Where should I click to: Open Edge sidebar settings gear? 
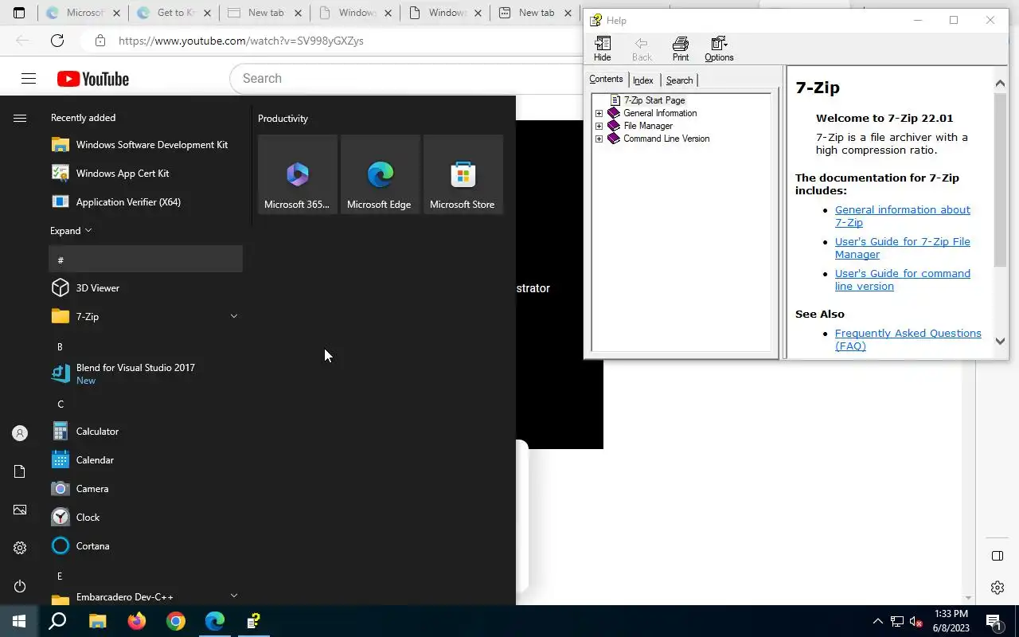(x=998, y=588)
